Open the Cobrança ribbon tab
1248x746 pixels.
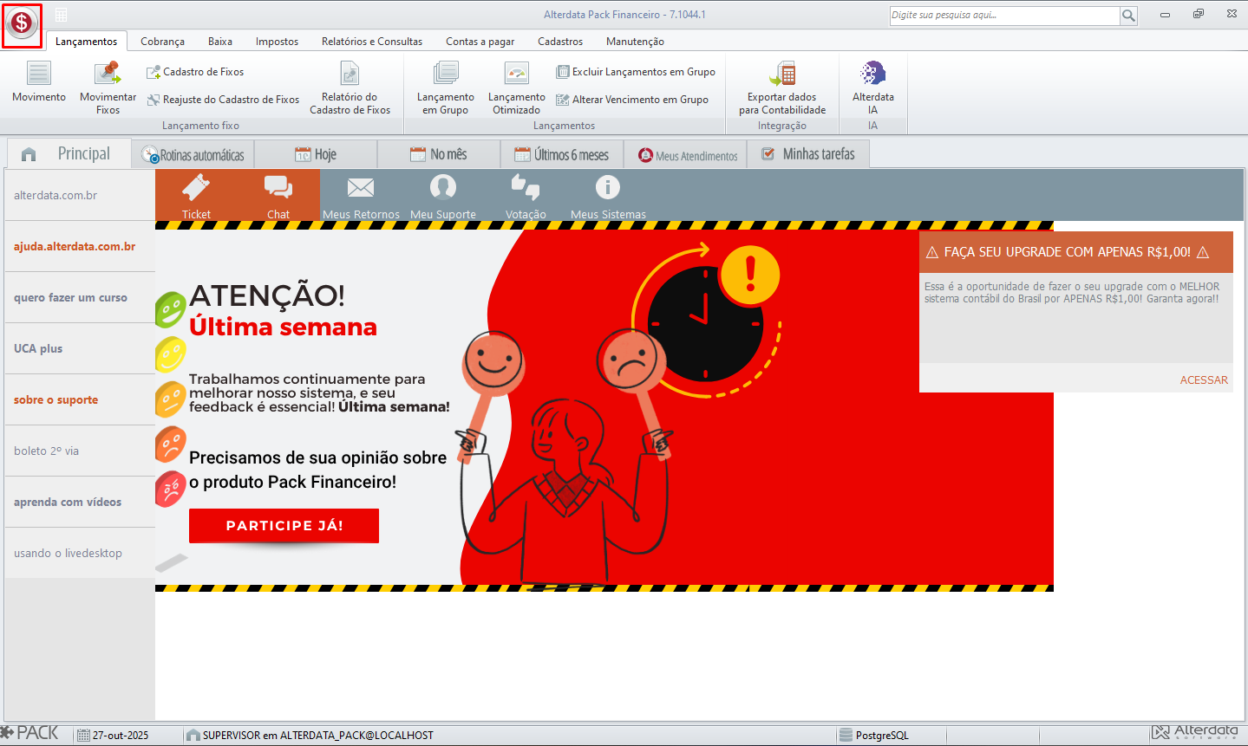162,42
